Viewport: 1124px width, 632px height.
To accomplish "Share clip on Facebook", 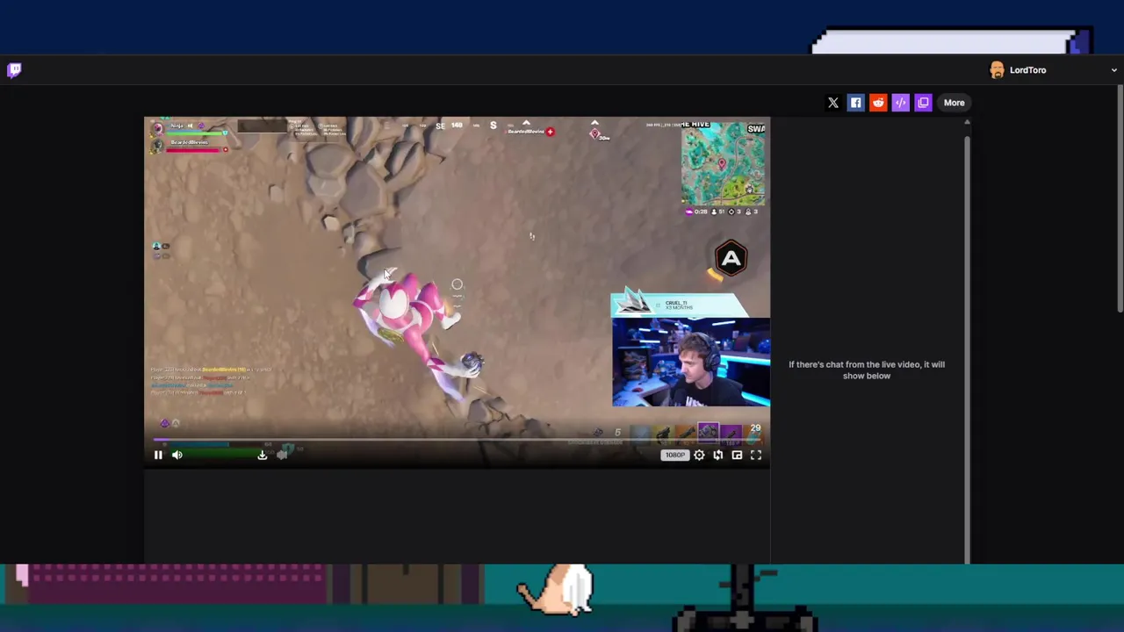I will [x=856, y=103].
